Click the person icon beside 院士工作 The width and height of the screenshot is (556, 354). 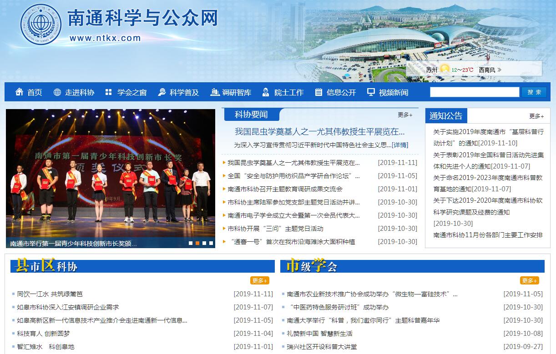(266, 92)
